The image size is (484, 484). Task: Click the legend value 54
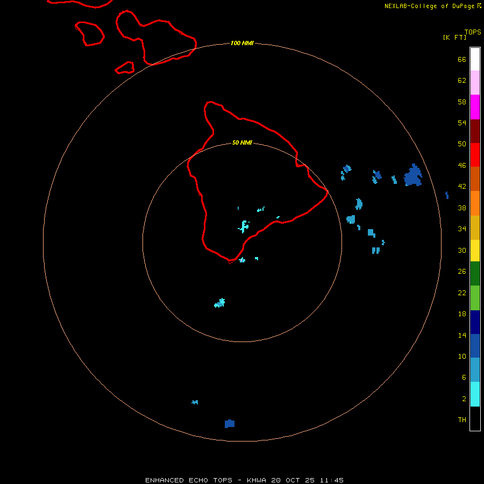[462, 123]
